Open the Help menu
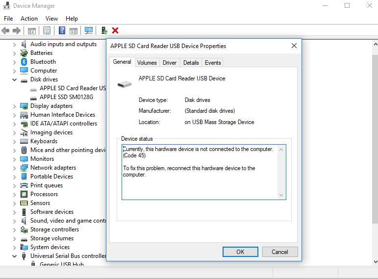 (72, 19)
